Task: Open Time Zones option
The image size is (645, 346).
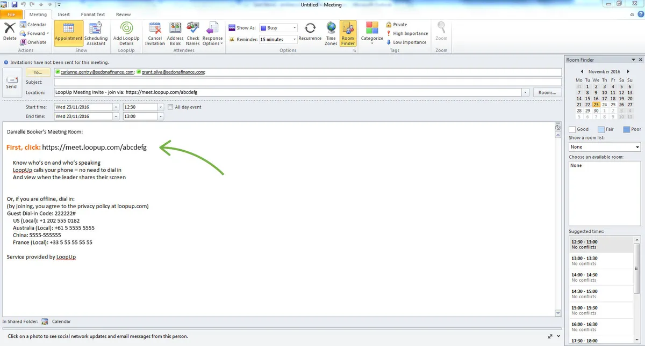Action: pyautogui.click(x=331, y=33)
